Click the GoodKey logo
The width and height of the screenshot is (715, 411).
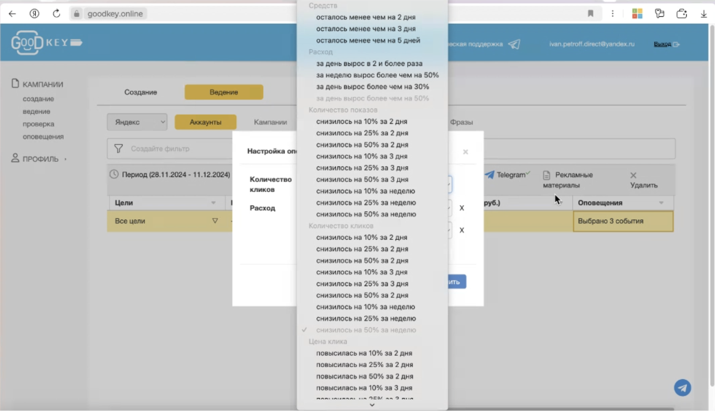pos(46,43)
